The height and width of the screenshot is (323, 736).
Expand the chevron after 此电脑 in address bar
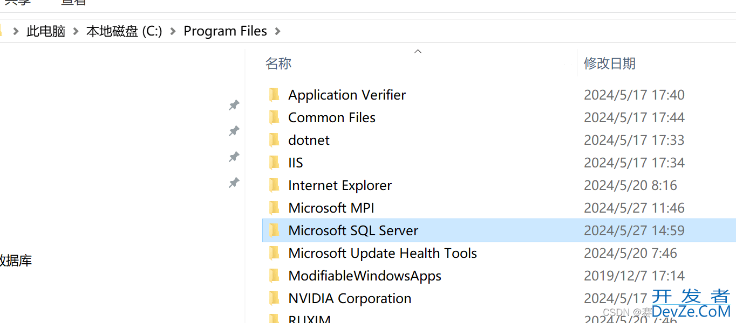point(76,31)
